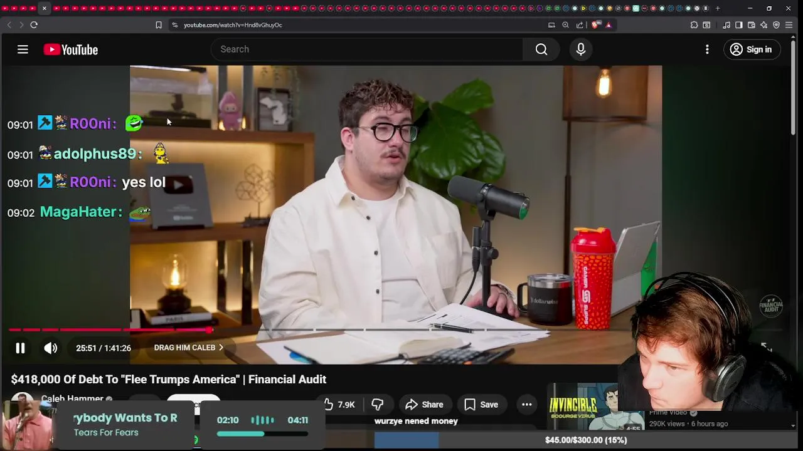The width and height of the screenshot is (803, 451).
Task: Reload the page
Action: click(34, 25)
